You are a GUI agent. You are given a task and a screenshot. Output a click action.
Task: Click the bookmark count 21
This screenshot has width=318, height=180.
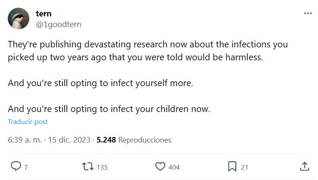(x=244, y=167)
